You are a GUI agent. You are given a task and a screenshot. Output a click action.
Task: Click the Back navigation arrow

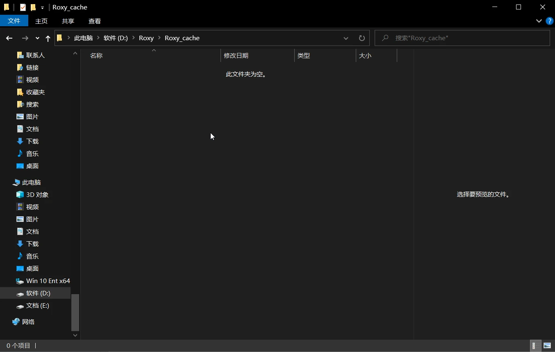coord(9,38)
